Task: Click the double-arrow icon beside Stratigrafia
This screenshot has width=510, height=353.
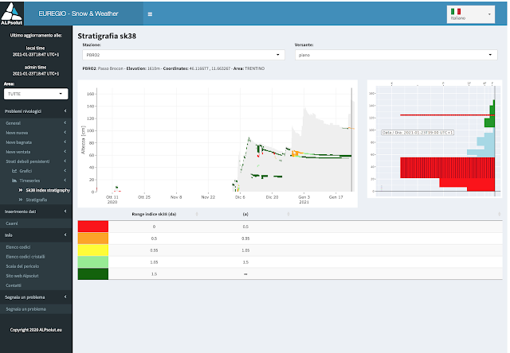Action: [21, 200]
